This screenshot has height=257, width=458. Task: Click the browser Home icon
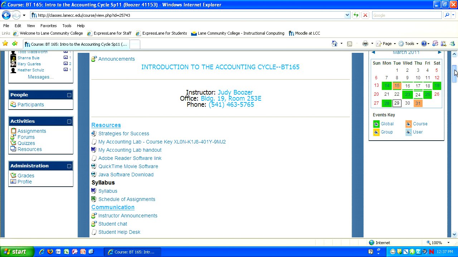[x=335, y=44]
